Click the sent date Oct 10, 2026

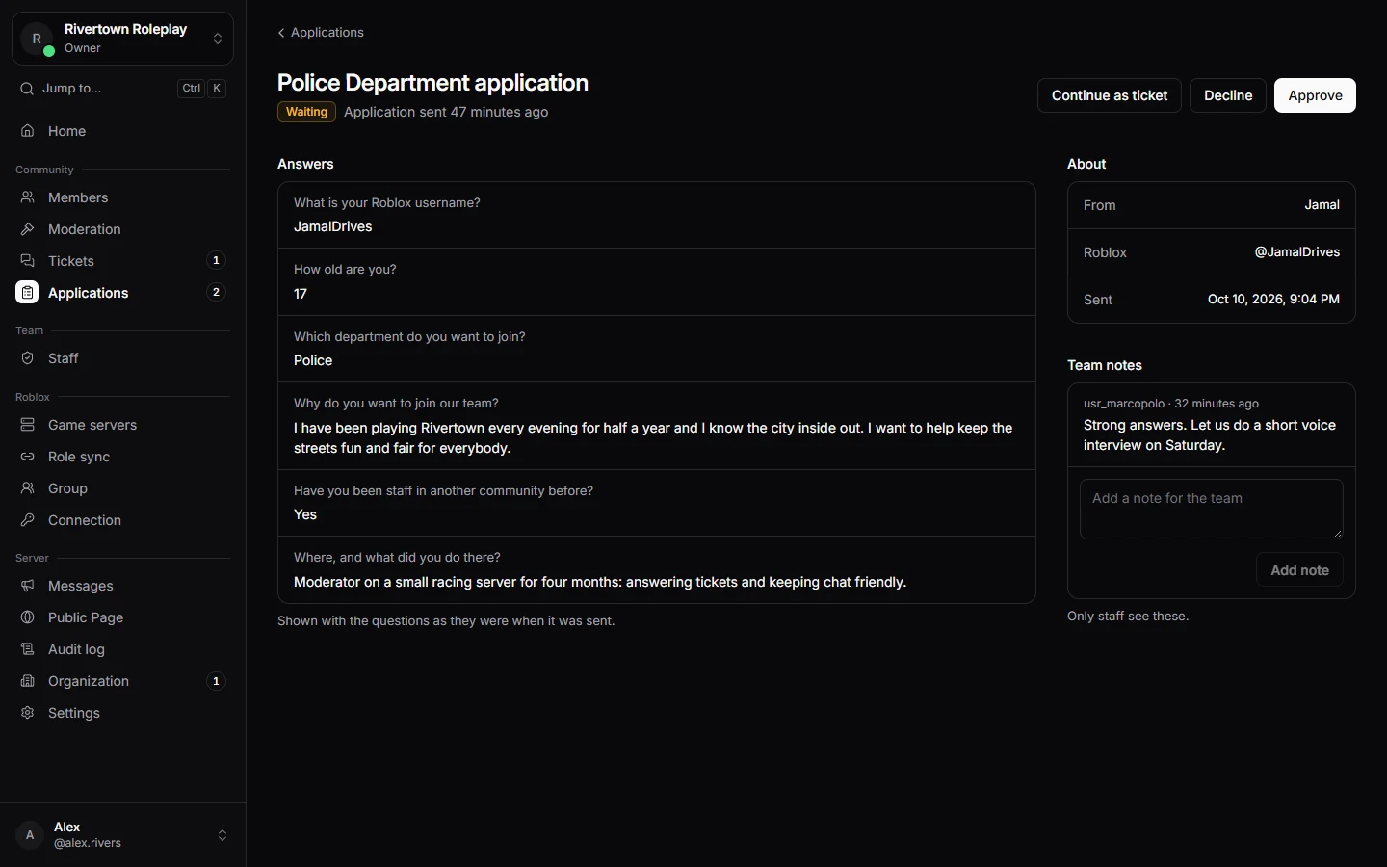[1273, 300]
